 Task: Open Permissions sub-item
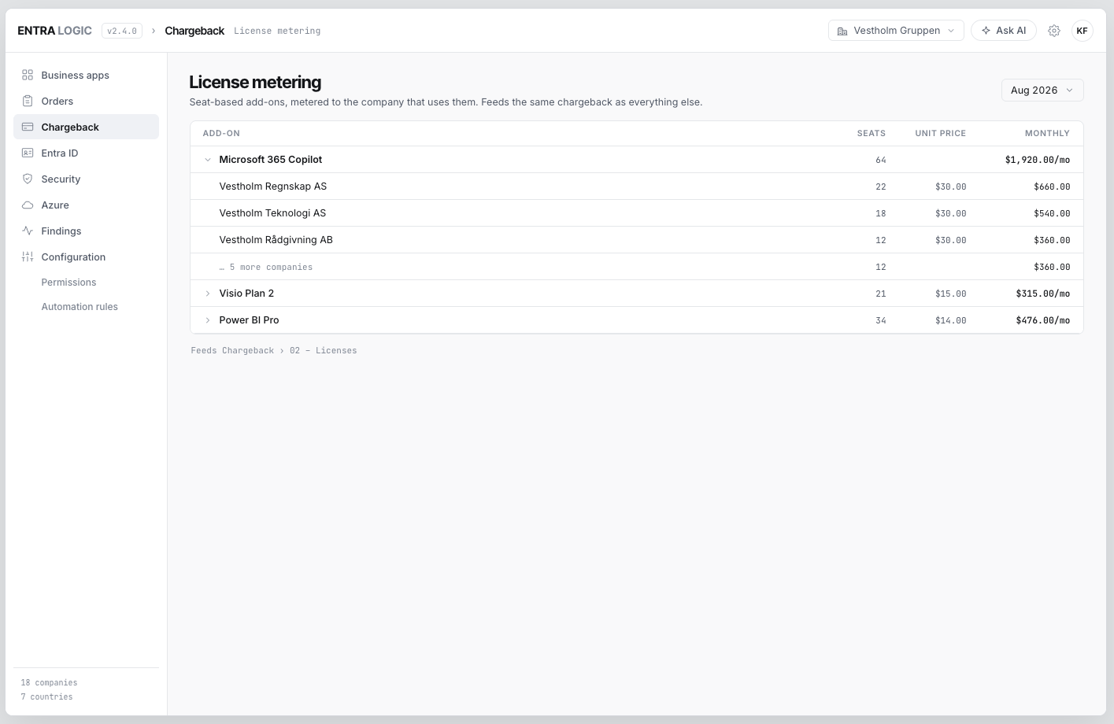pyautogui.click(x=68, y=283)
